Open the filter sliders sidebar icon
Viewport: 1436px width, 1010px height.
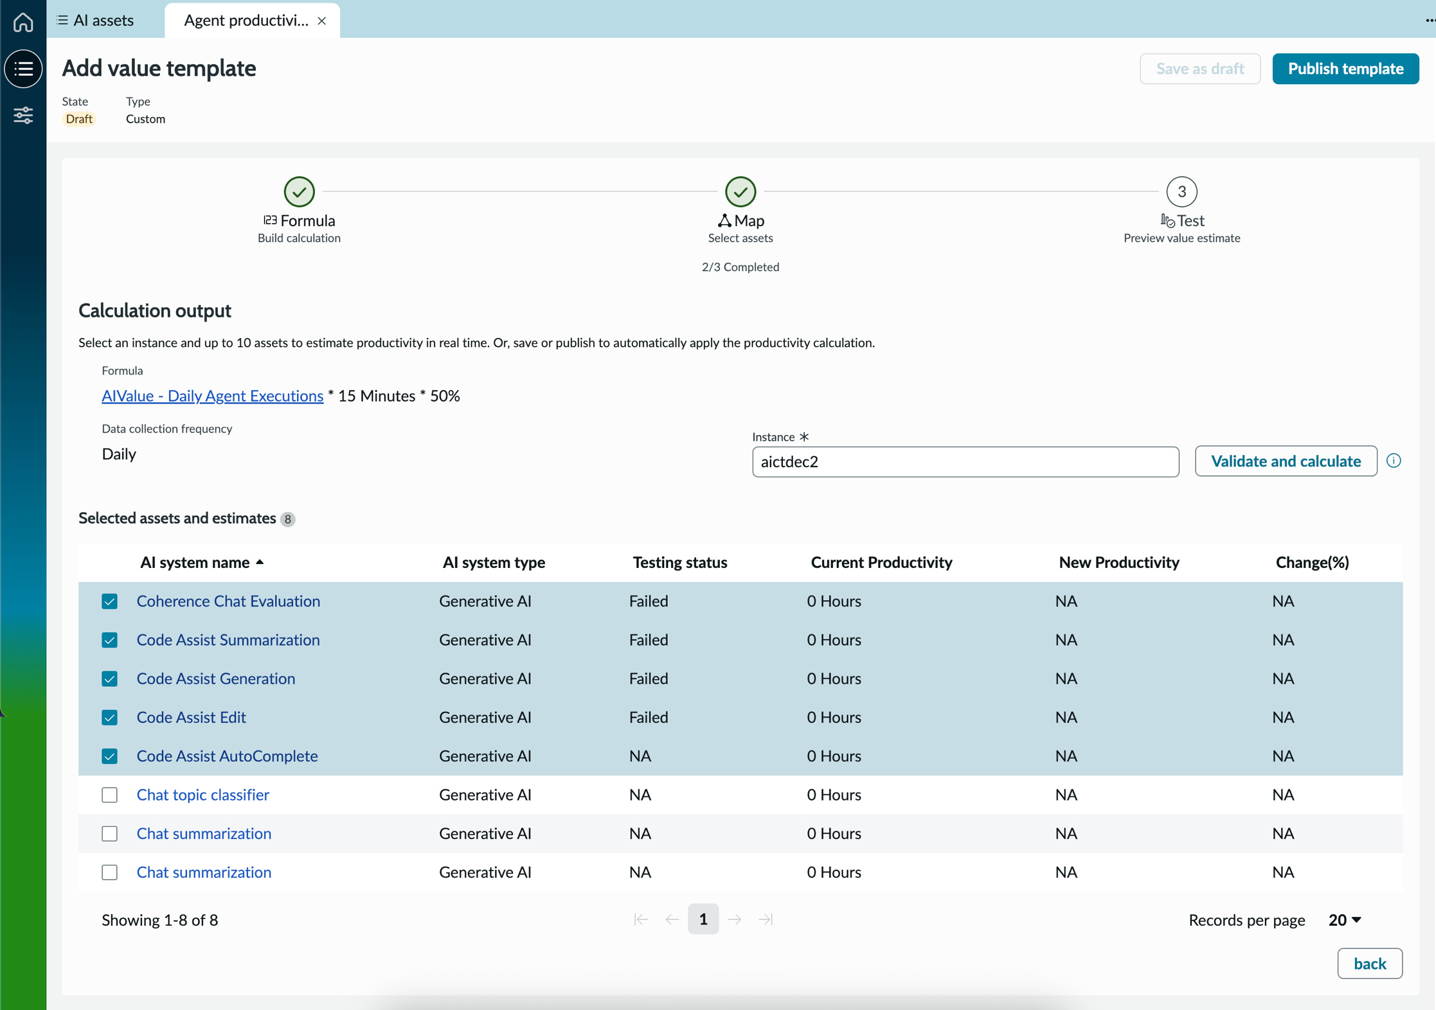[23, 116]
